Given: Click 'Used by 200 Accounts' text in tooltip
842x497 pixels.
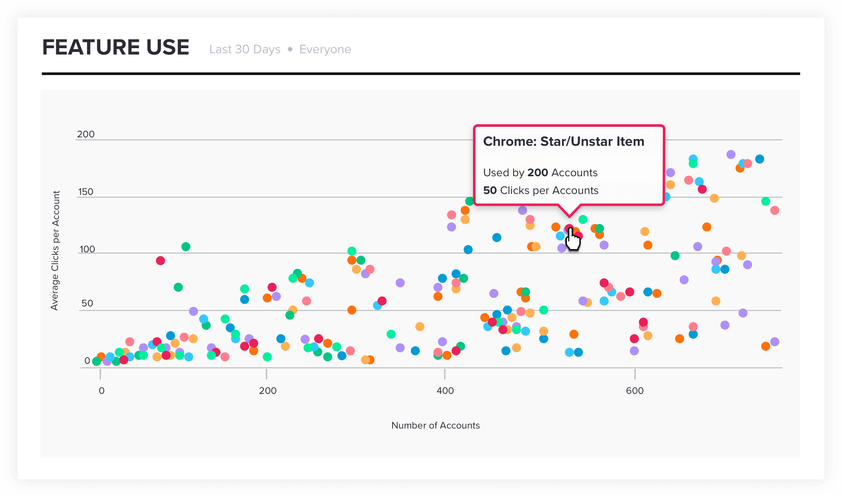Looking at the screenshot, I should [x=540, y=172].
